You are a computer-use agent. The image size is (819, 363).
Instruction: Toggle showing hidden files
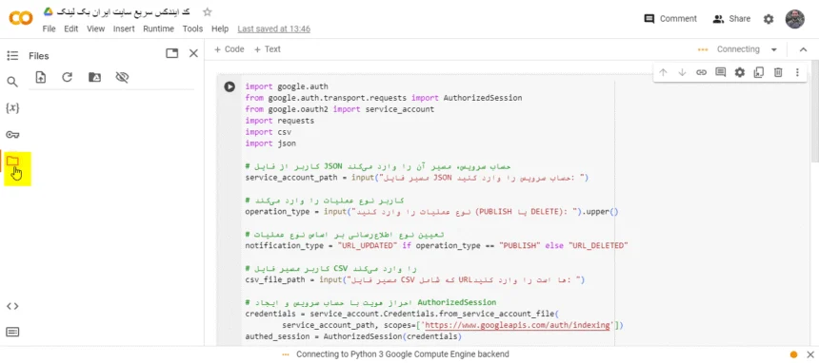122,77
